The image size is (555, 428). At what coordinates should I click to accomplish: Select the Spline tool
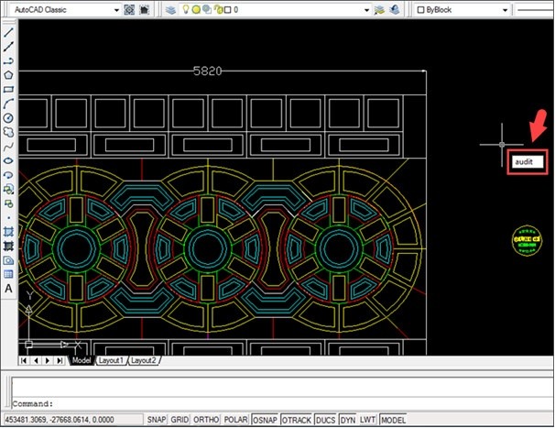click(8, 147)
